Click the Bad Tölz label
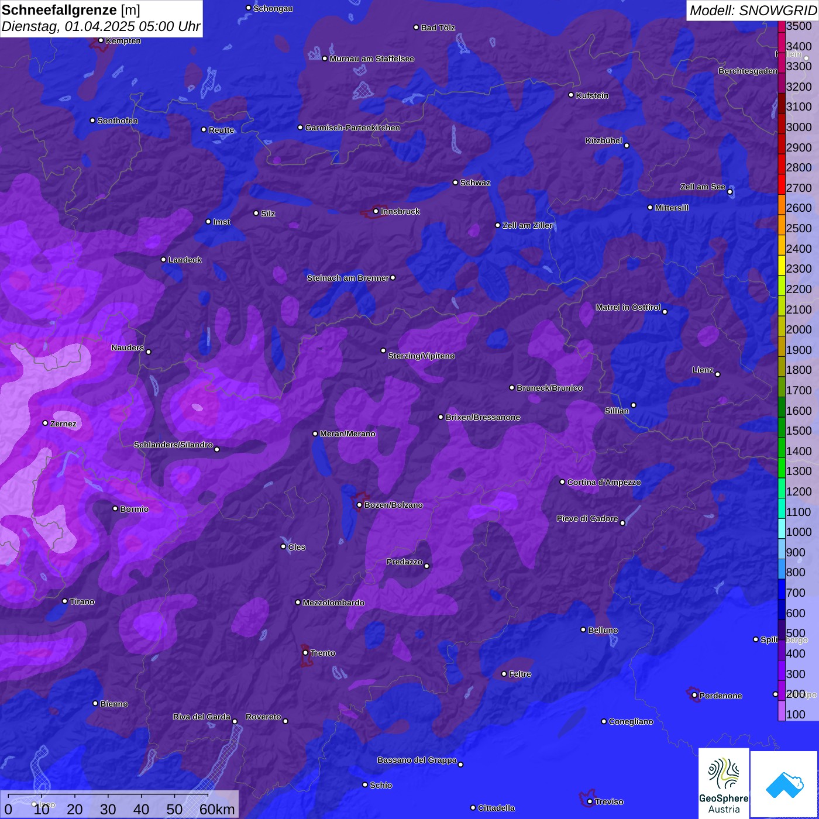The image size is (819, 819). (x=438, y=27)
